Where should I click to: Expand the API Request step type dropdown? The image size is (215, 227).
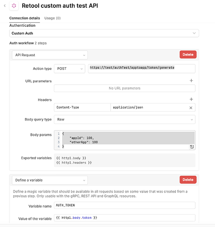coord(50,55)
